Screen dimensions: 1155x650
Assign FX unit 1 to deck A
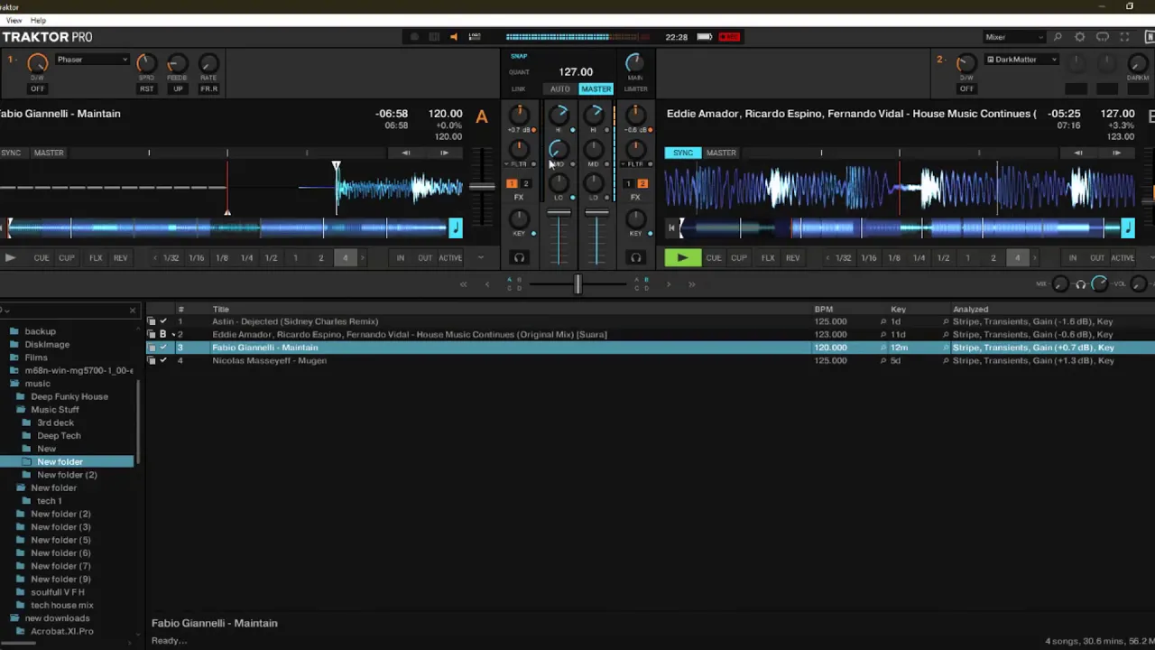pyautogui.click(x=512, y=184)
